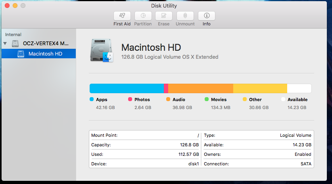The width and height of the screenshot is (332, 184).
Task: Click the pink Photos legend dot
Action: [130, 99]
